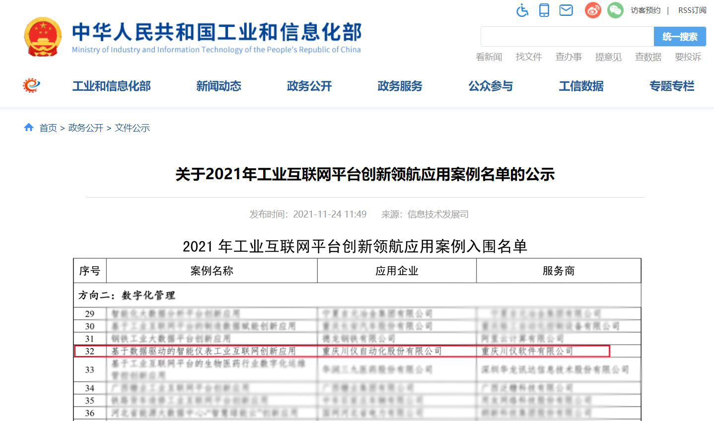Click the WeChat green icon
Image resolution: width=714 pixels, height=421 pixels.
(x=615, y=10)
